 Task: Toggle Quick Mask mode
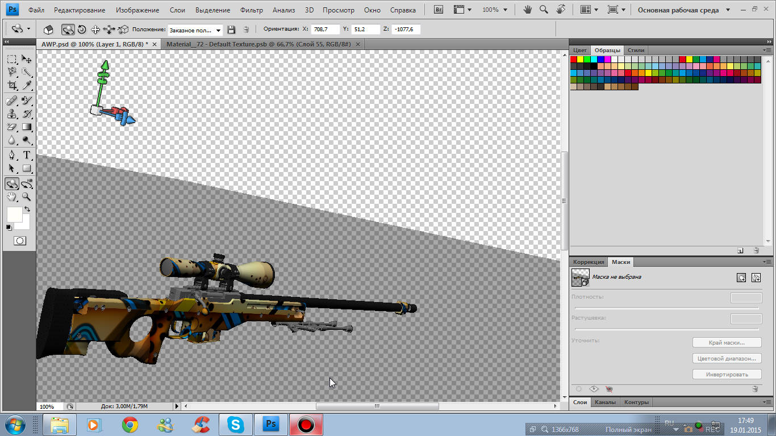19,241
